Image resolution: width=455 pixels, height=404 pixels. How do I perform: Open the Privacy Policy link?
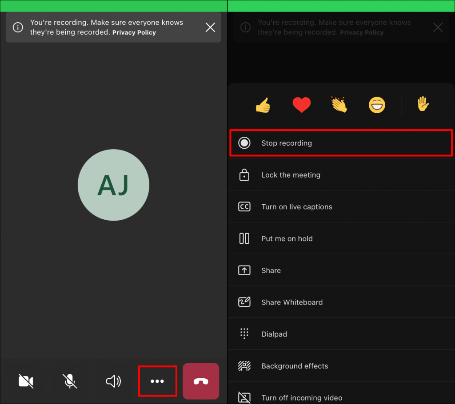point(134,32)
